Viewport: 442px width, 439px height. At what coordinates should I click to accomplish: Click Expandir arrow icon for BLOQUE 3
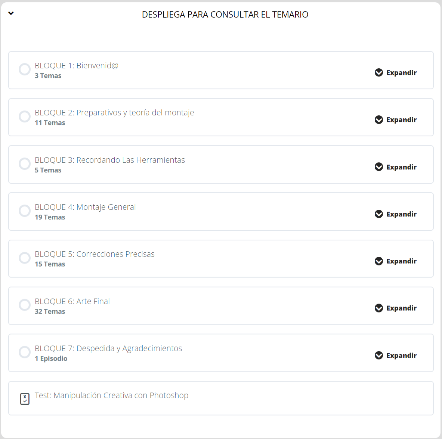pos(379,167)
